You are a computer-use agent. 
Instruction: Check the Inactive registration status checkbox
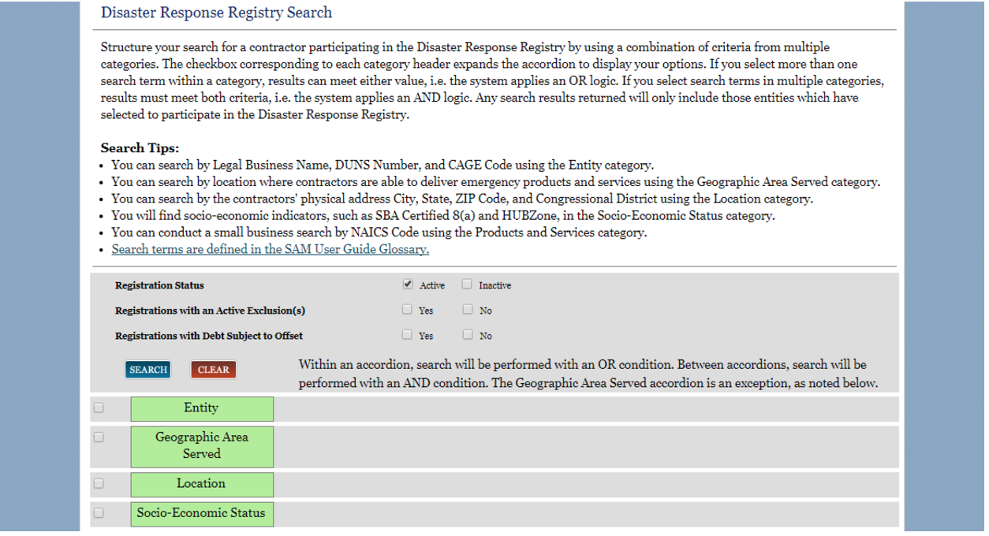(467, 284)
